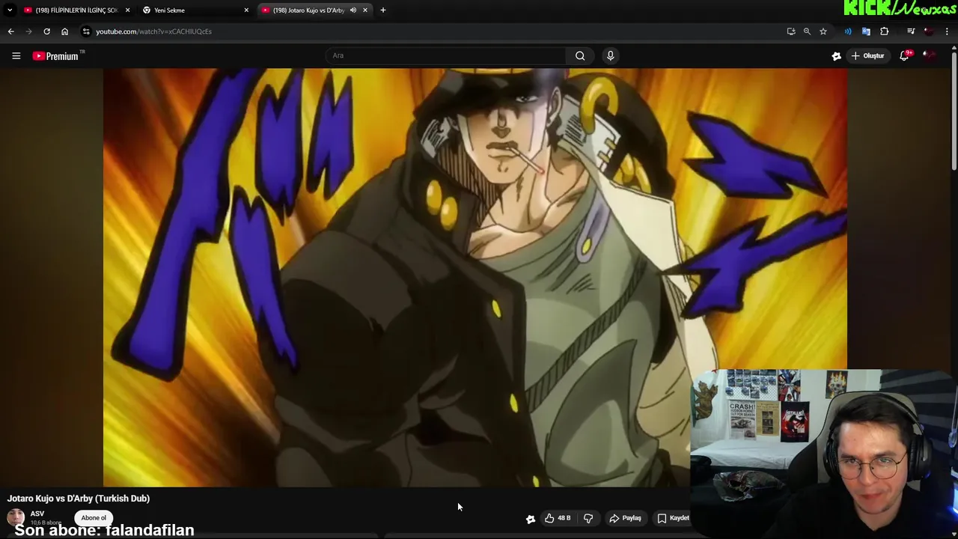Reload the current page
Screen dimensions: 958x539
pos(46,31)
